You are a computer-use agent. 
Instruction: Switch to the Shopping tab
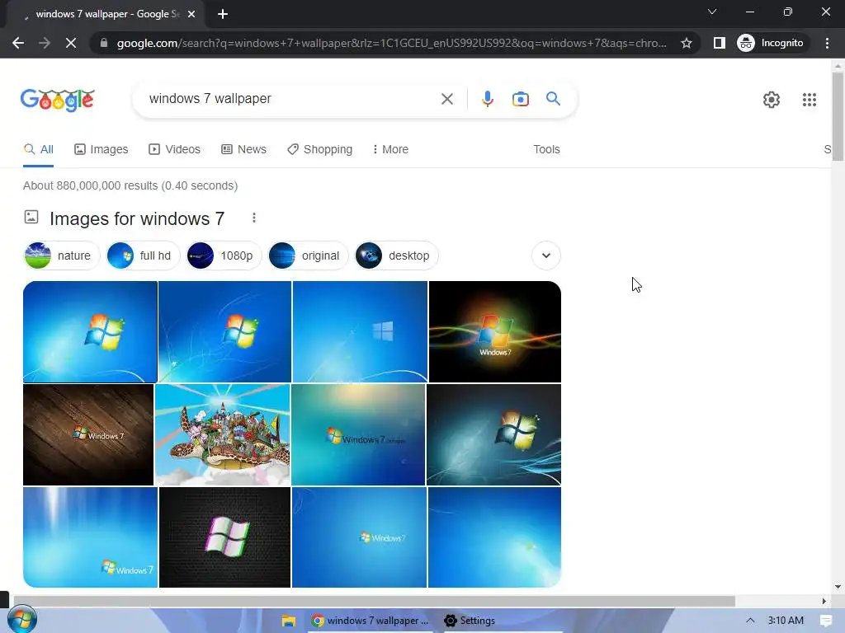319,150
